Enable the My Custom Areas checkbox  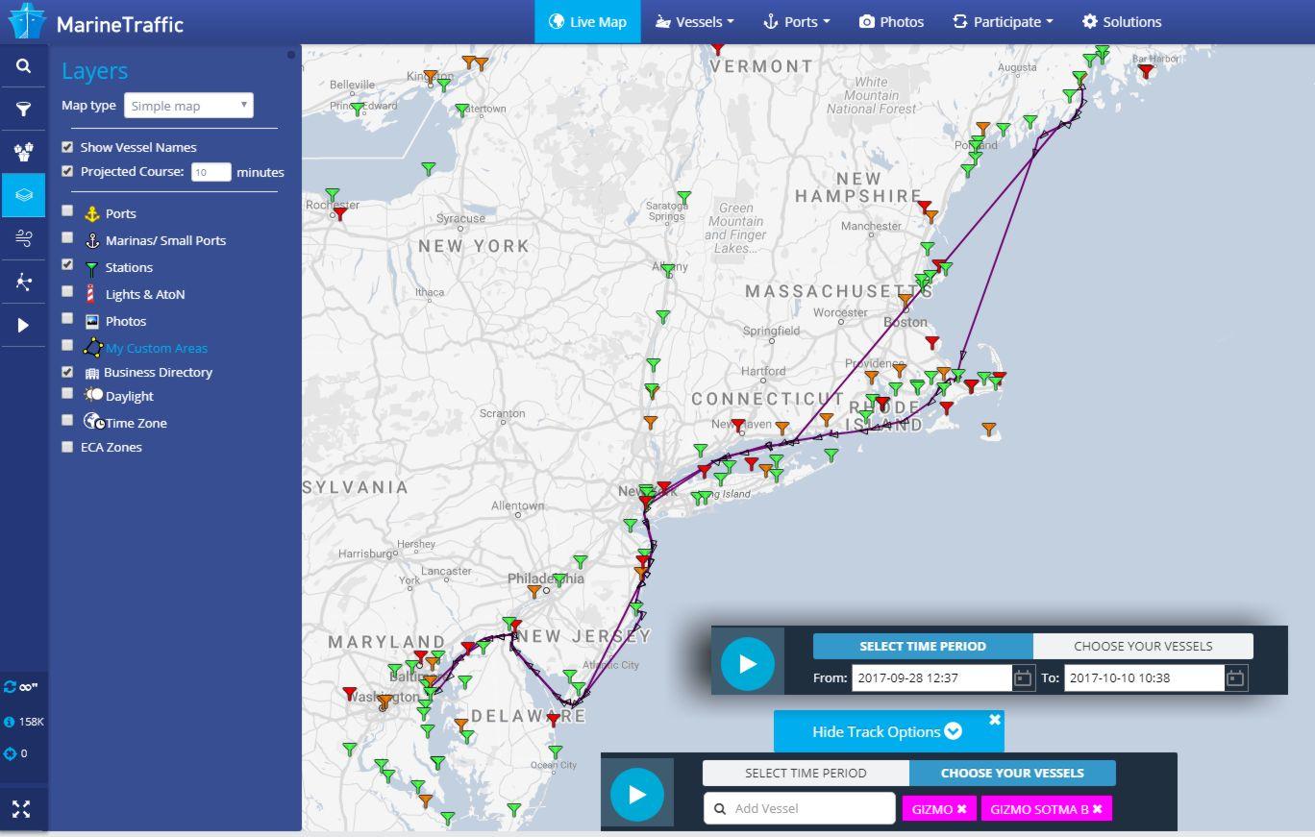click(67, 345)
